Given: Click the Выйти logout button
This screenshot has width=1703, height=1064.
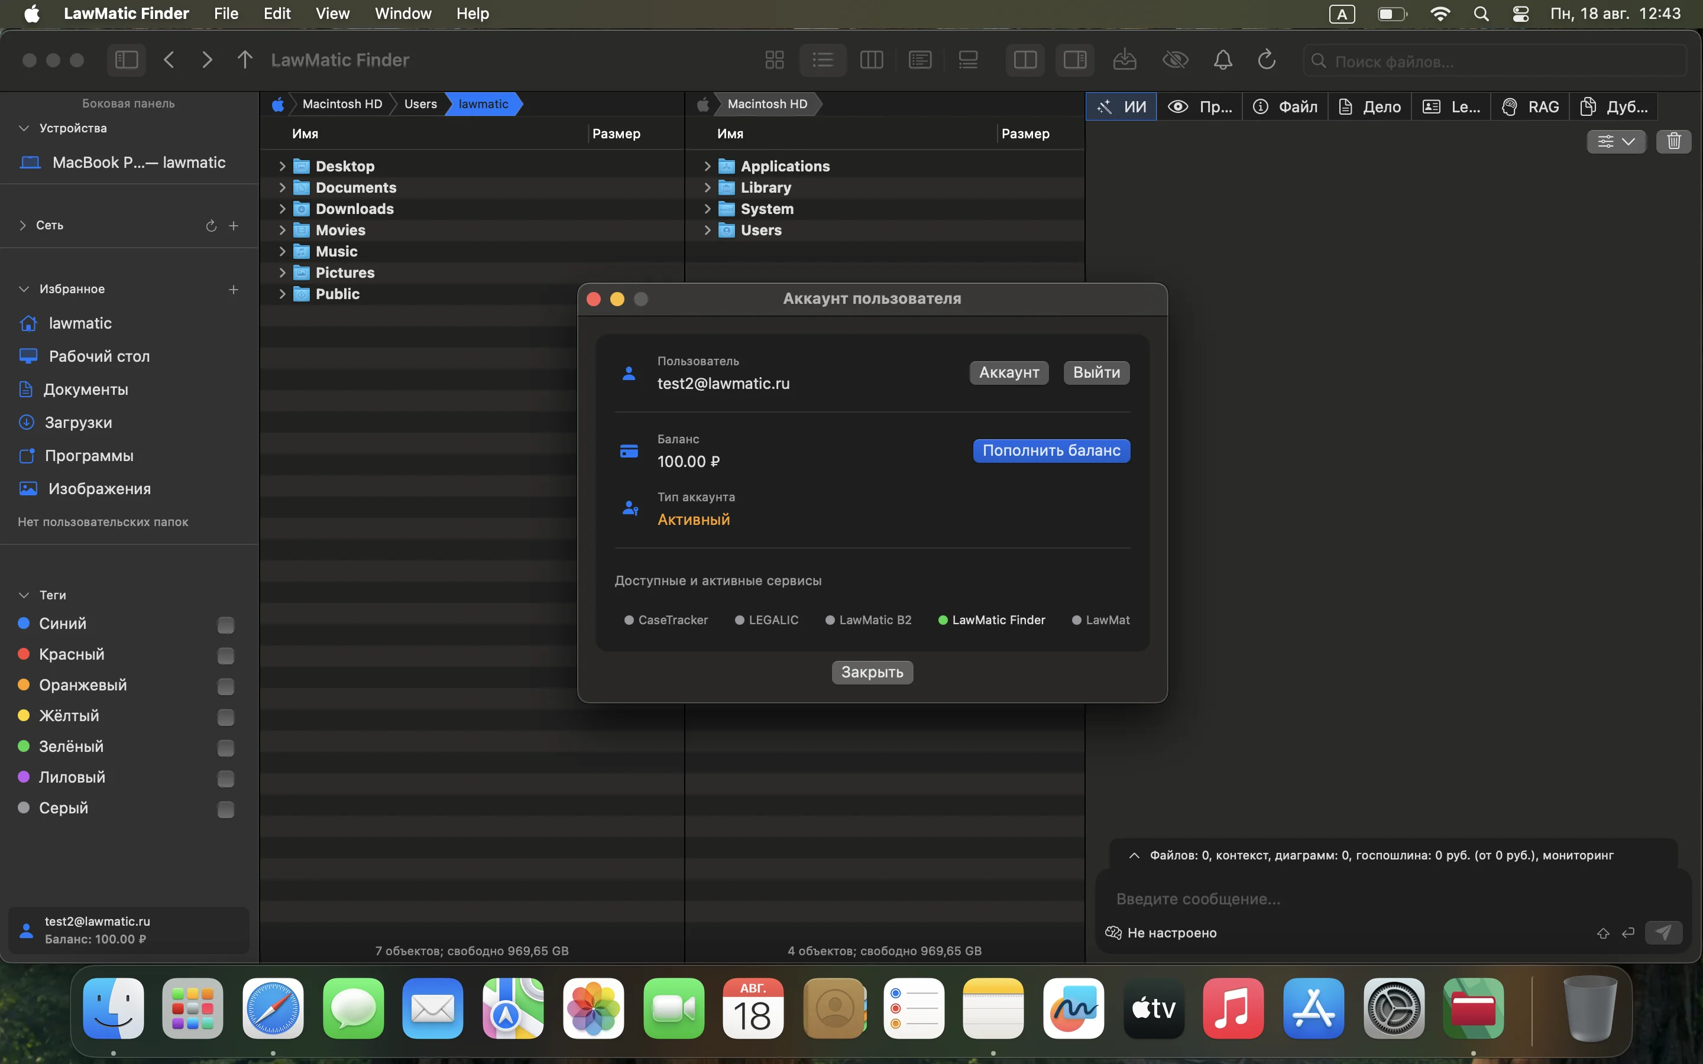Looking at the screenshot, I should [x=1096, y=372].
